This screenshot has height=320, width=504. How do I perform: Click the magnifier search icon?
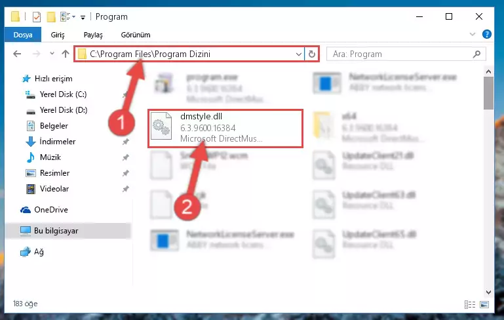tap(476, 54)
